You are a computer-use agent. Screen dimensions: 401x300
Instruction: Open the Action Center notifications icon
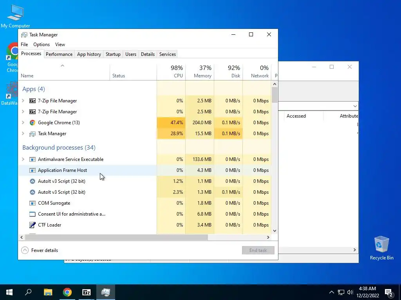click(389, 293)
